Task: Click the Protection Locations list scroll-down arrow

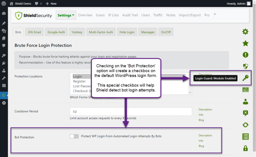Action: (x=190, y=92)
